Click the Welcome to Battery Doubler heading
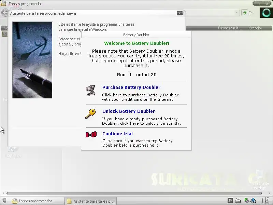The width and height of the screenshot is (273, 205). point(137,43)
